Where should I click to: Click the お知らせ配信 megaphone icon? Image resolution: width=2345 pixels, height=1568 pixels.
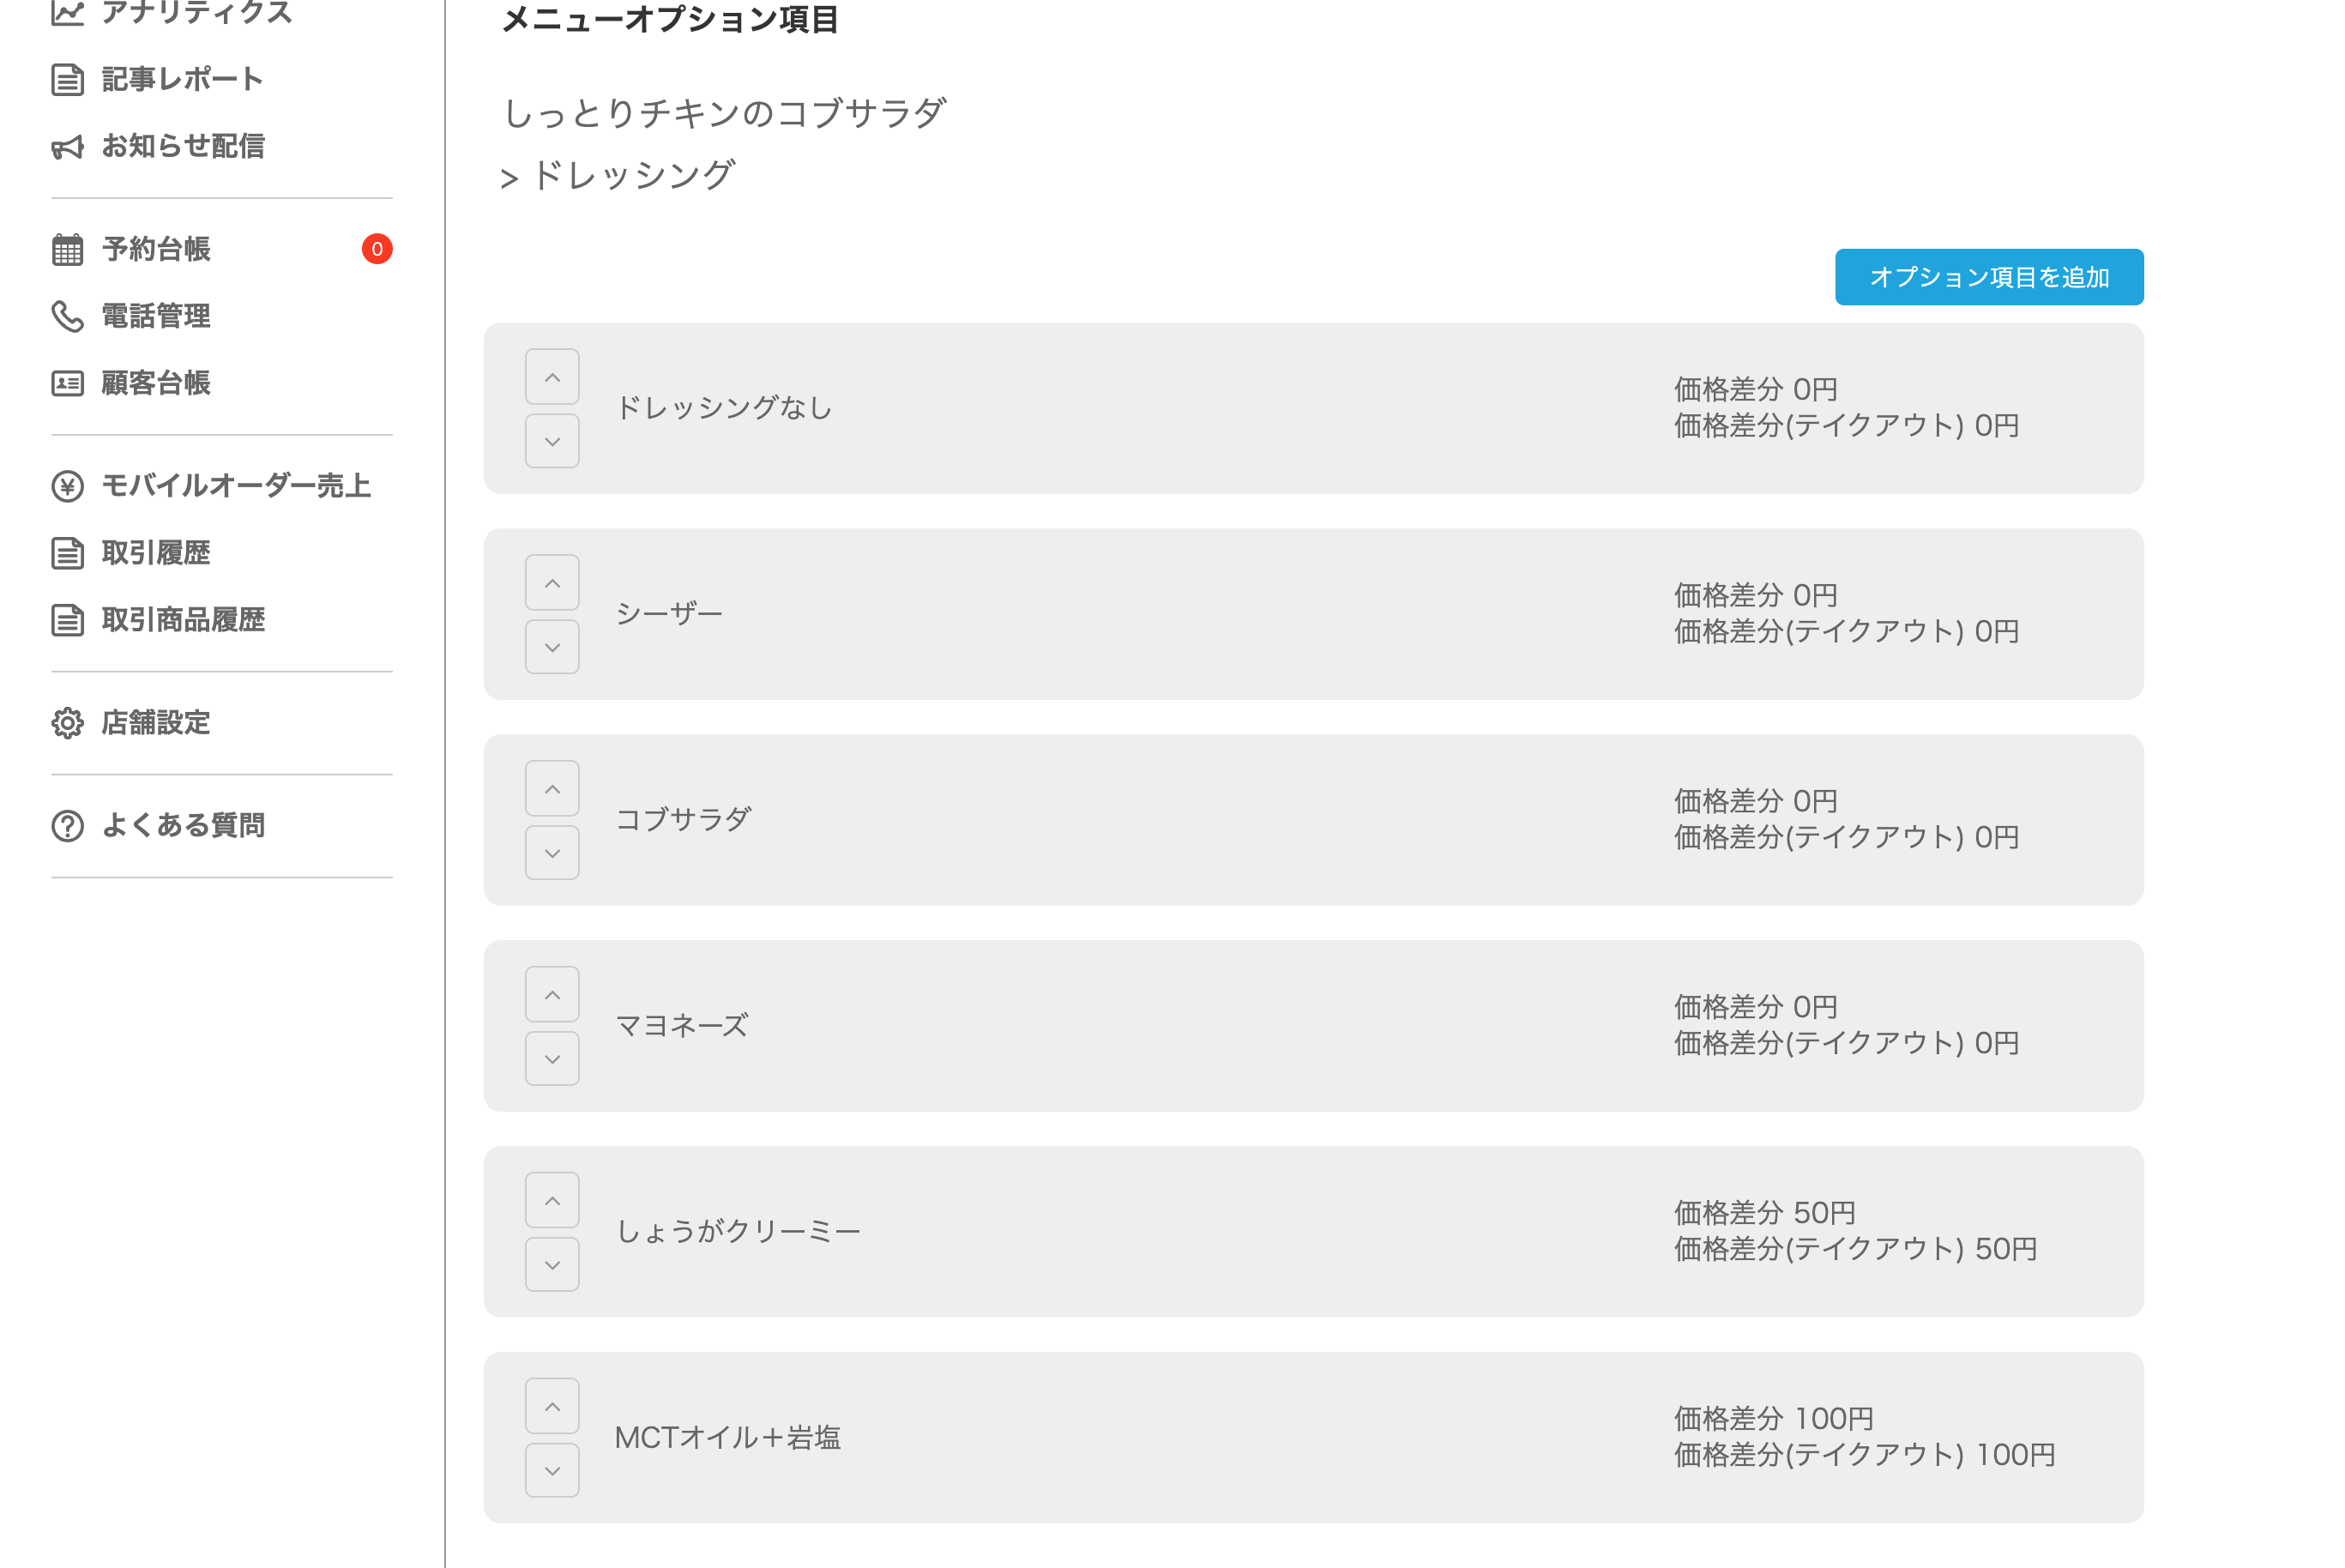point(67,147)
